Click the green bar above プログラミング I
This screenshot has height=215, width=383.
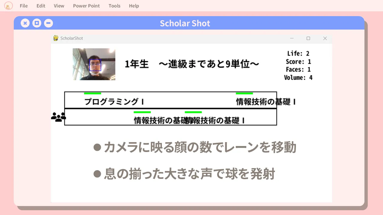tap(92, 93)
